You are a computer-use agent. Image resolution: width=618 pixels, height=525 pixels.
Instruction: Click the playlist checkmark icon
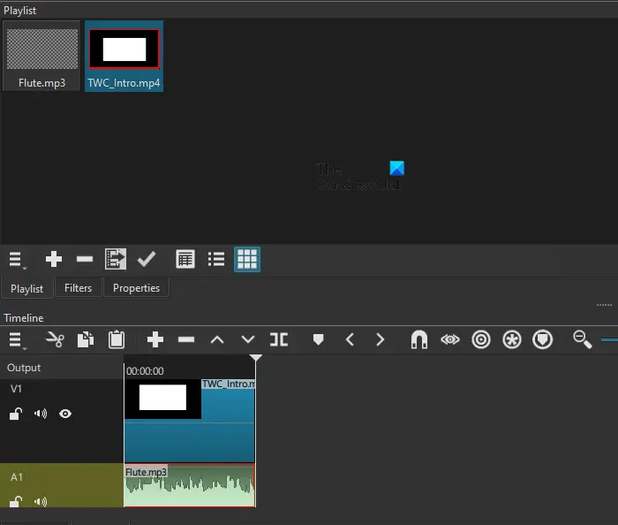(x=147, y=259)
